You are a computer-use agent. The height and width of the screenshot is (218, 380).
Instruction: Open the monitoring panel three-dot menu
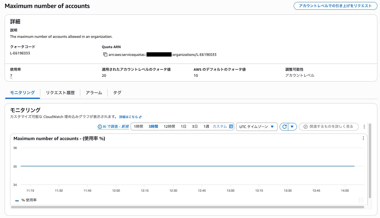364,127
